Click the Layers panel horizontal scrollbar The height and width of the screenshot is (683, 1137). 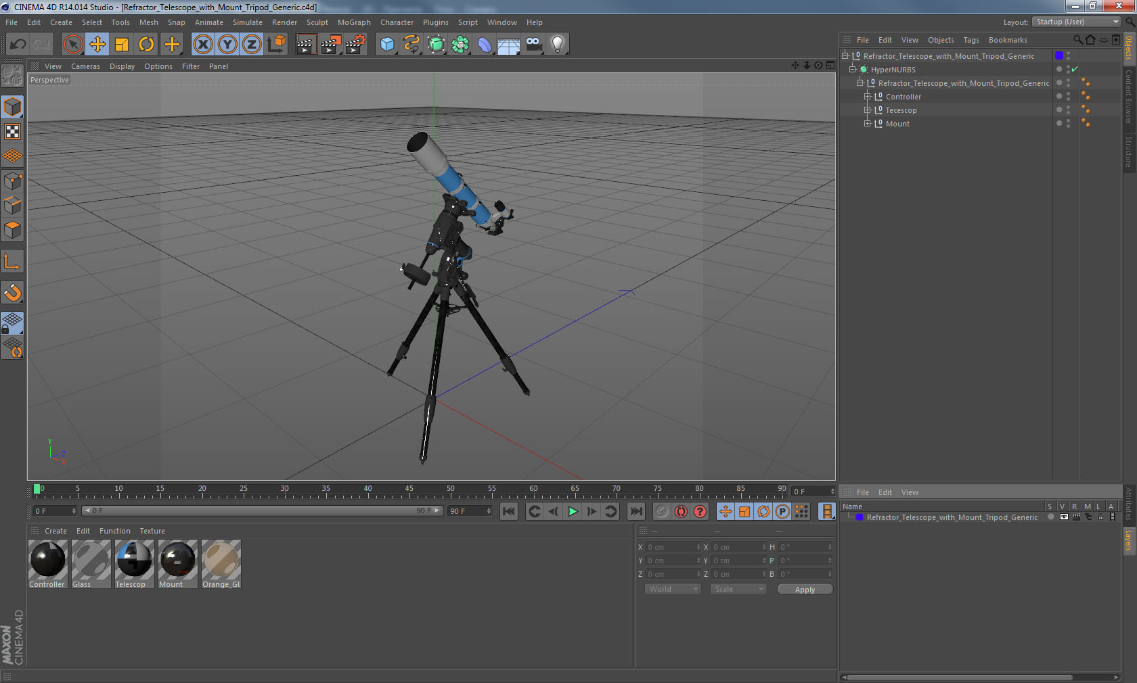[x=960, y=677]
